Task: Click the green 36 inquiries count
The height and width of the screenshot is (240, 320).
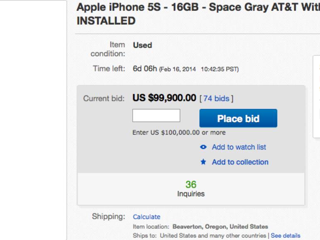Action: coord(191,184)
